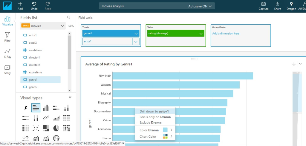The height and width of the screenshot is (146, 306).
Task: Select the area line chart visual type
Action: pos(56,118)
